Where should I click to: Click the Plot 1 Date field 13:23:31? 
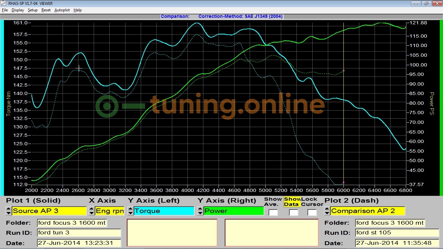pos(79,243)
